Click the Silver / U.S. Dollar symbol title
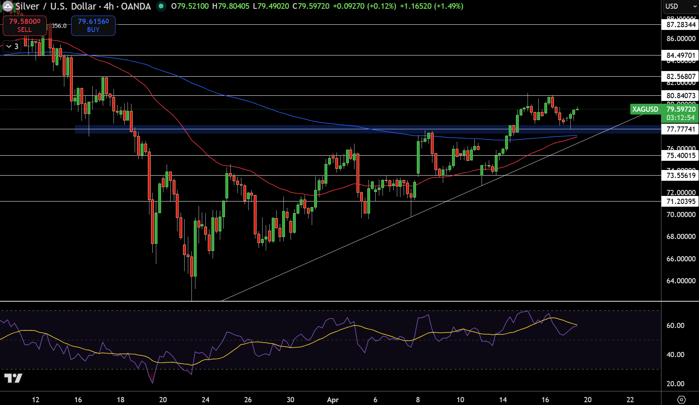This screenshot has height=405, width=699. pyautogui.click(x=83, y=6)
